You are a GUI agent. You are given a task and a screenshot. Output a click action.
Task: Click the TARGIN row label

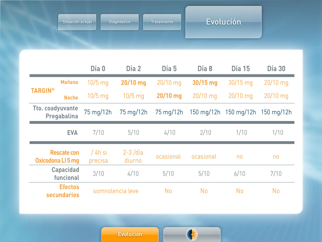coord(42,90)
